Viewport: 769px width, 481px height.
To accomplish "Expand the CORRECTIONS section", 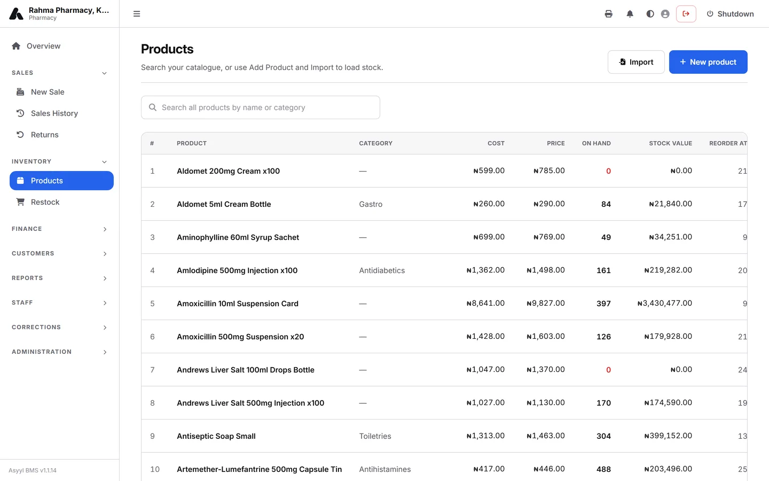I will (x=59, y=327).
